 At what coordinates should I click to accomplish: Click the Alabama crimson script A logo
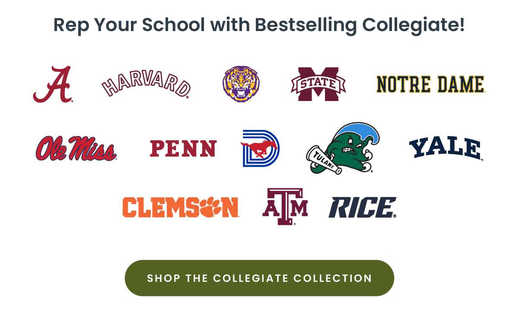(53, 84)
